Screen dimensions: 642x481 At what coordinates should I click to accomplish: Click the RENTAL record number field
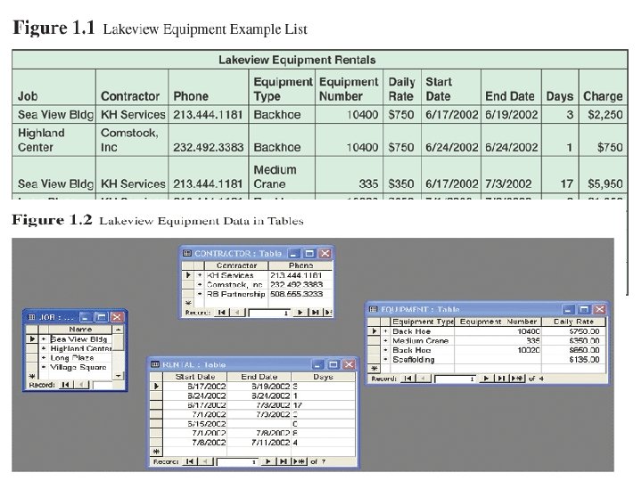point(237,461)
